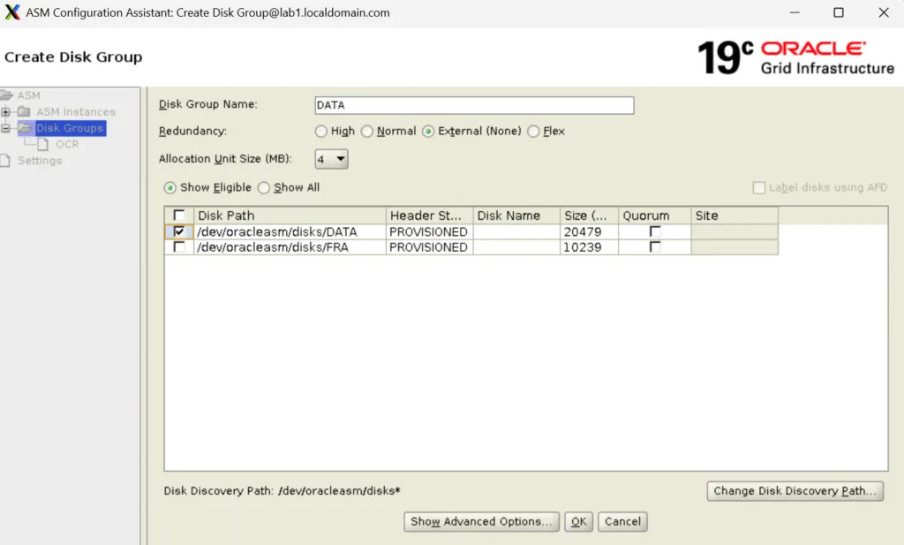Select High redundancy option
The width and height of the screenshot is (904, 545).
320,132
